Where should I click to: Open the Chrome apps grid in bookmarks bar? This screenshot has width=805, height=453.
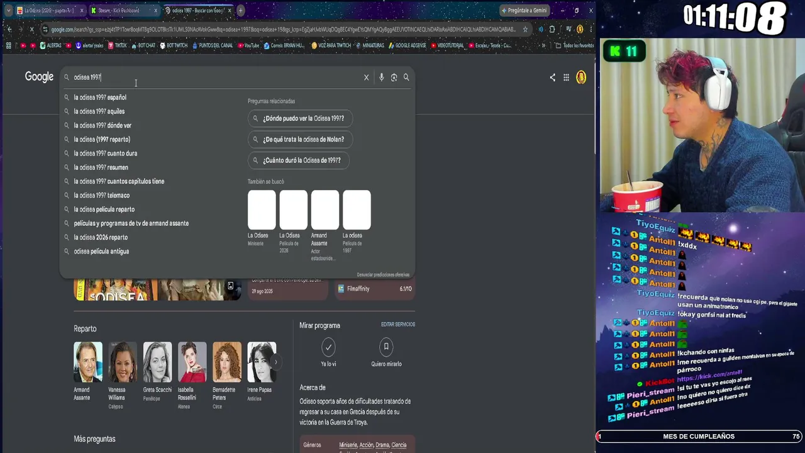[8, 45]
